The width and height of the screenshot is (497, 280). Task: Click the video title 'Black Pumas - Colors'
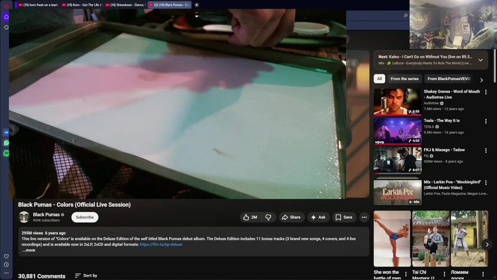tap(75, 205)
